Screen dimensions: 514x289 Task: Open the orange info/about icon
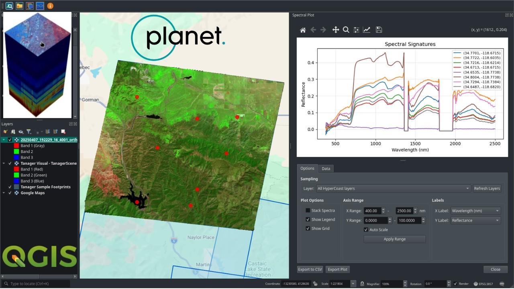click(50, 6)
